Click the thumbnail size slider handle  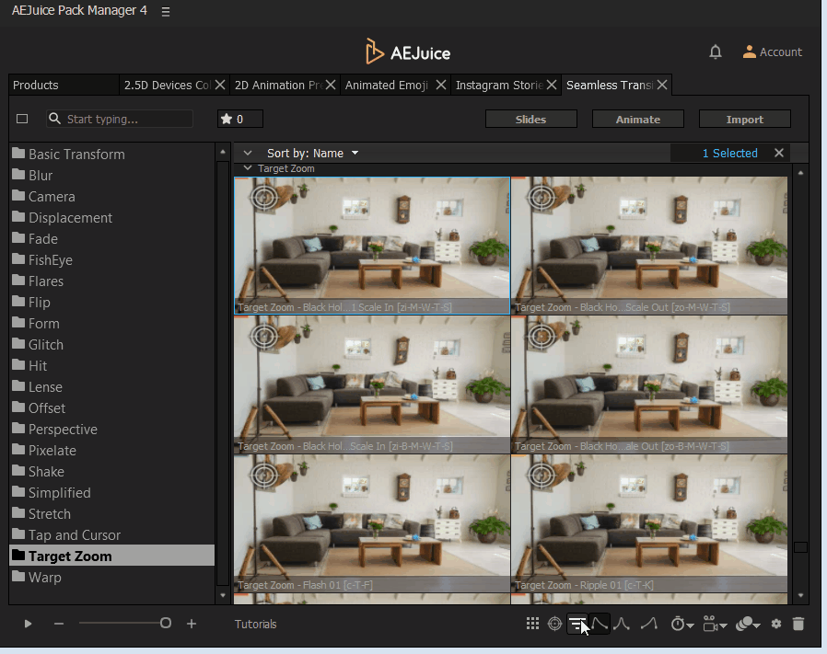tap(166, 624)
